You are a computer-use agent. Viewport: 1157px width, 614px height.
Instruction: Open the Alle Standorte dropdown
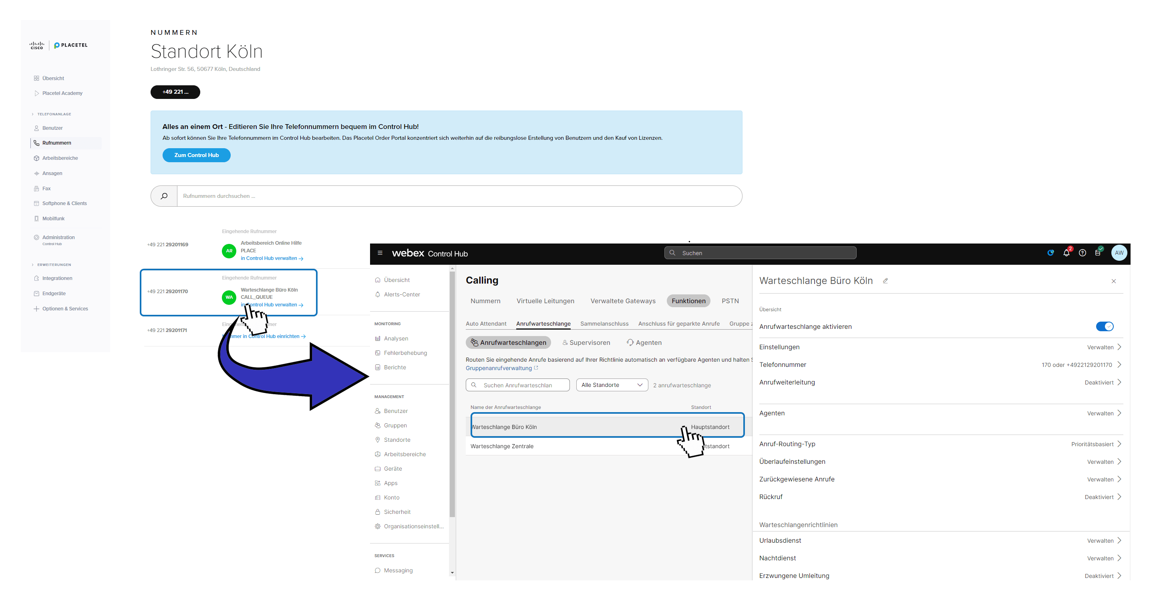pos(612,385)
